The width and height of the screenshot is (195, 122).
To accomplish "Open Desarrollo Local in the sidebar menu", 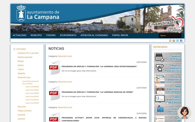I will pos(24,78).
